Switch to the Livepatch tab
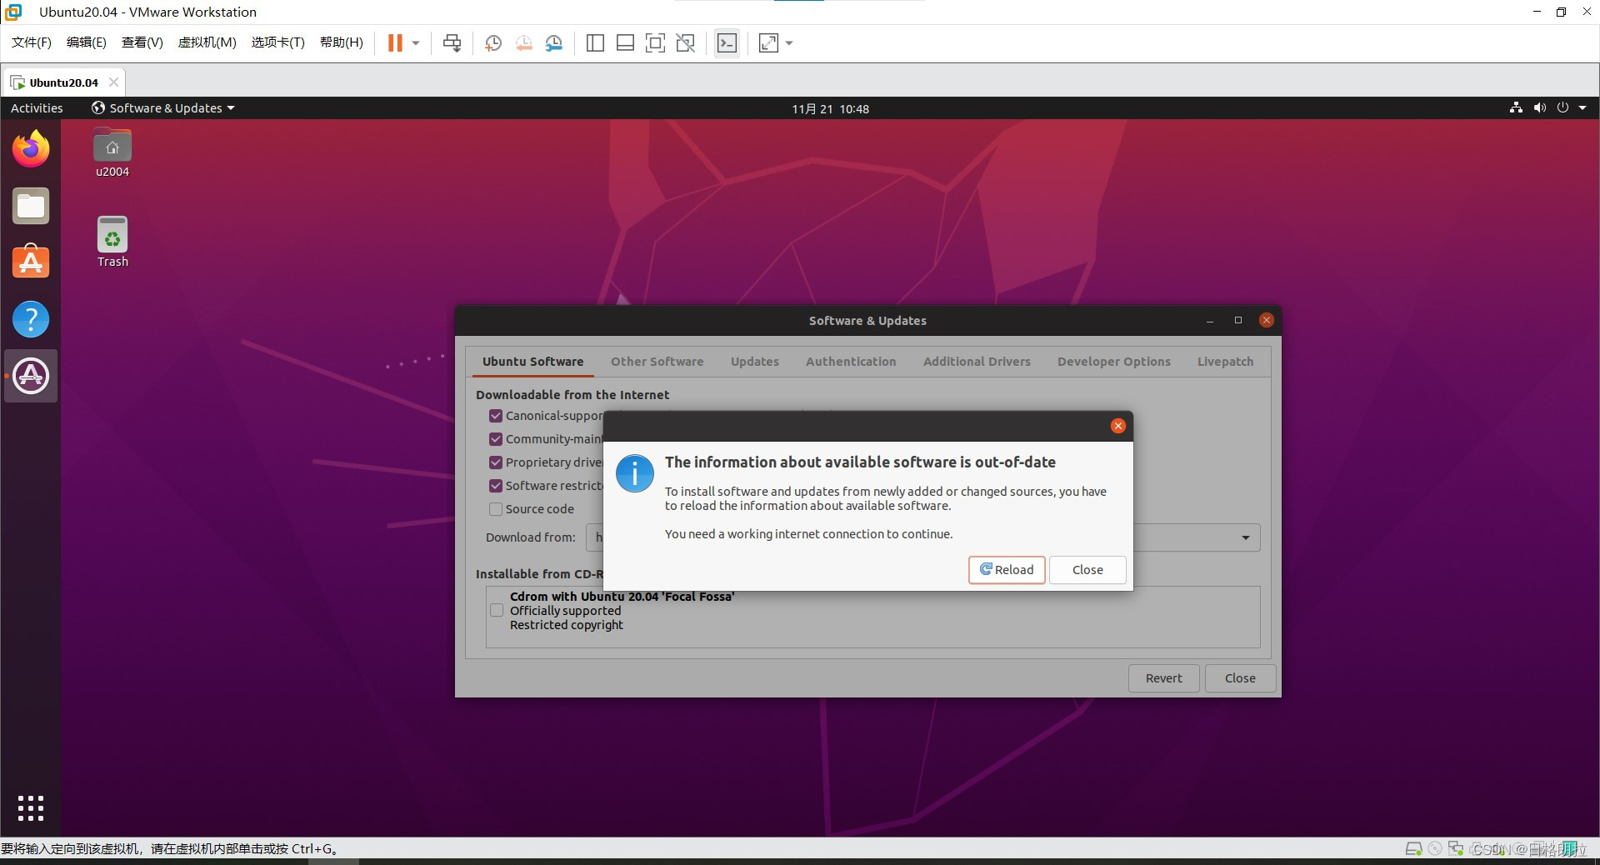This screenshot has width=1600, height=865. click(x=1225, y=362)
